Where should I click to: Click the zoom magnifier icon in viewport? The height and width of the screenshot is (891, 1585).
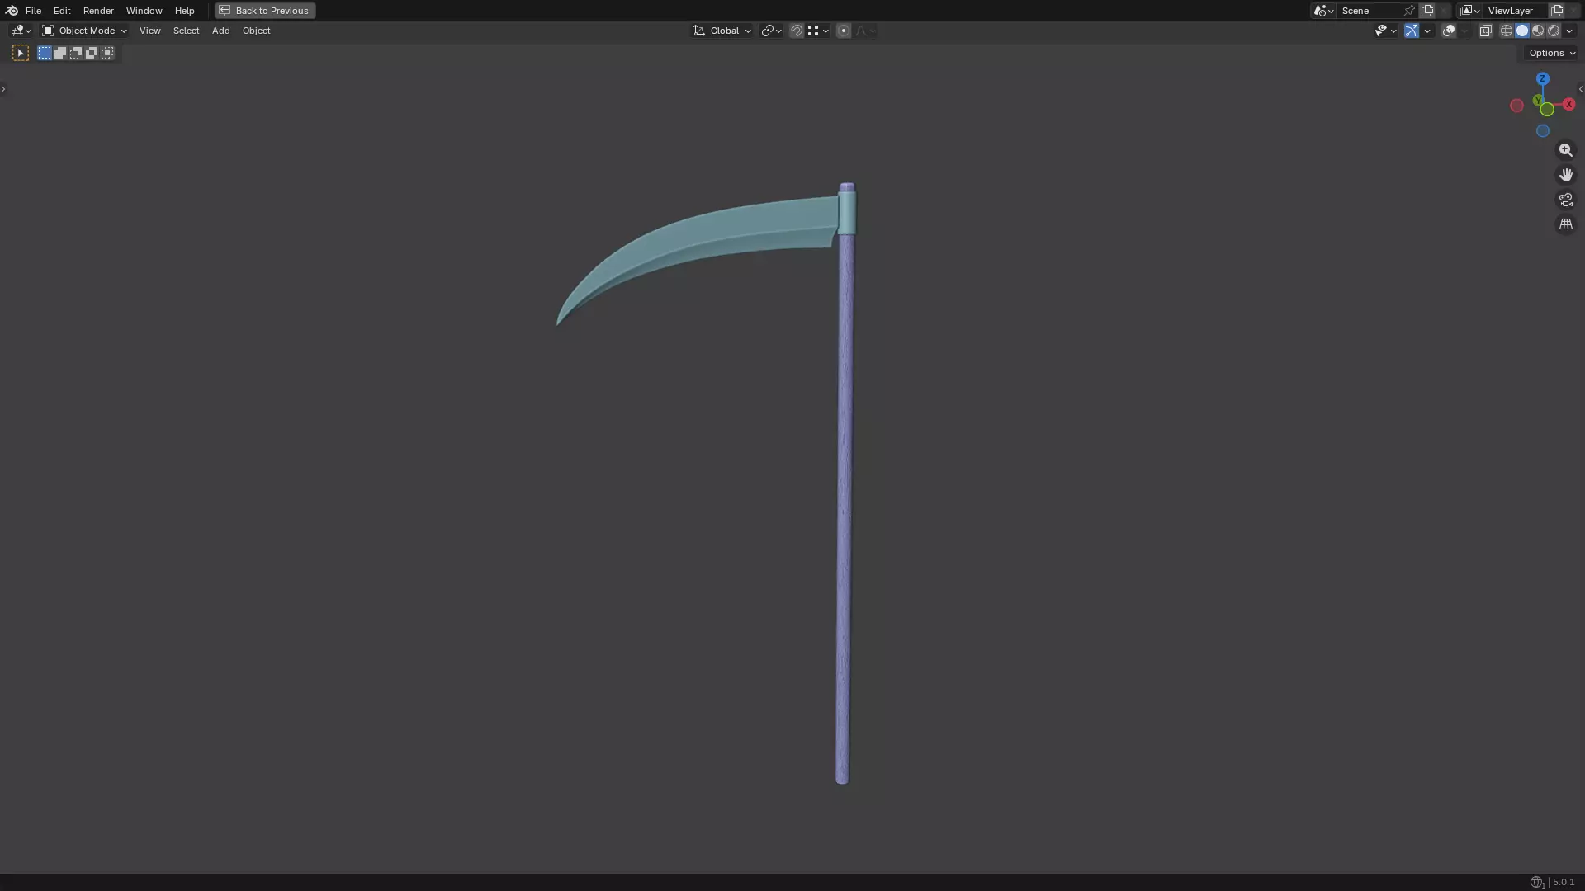coord(1565,150)
